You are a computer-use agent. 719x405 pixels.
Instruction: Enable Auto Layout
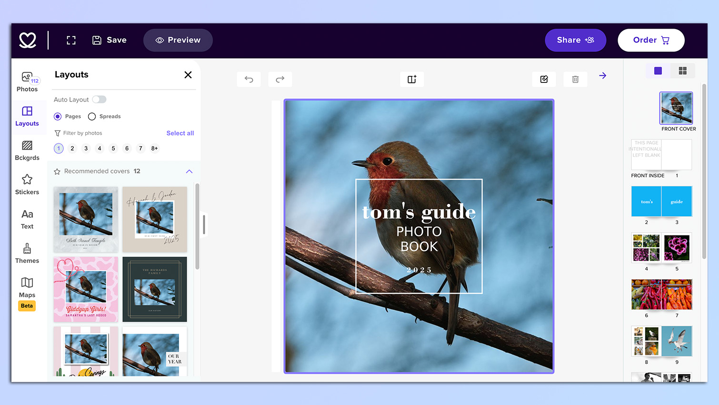pos(100,99)
